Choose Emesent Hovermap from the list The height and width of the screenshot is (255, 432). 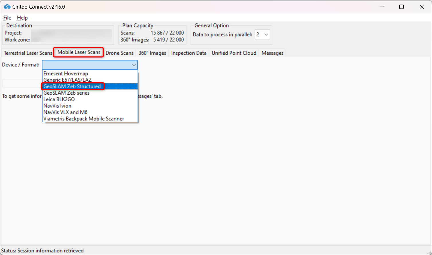pyautogui.click(x=90, y=74)
